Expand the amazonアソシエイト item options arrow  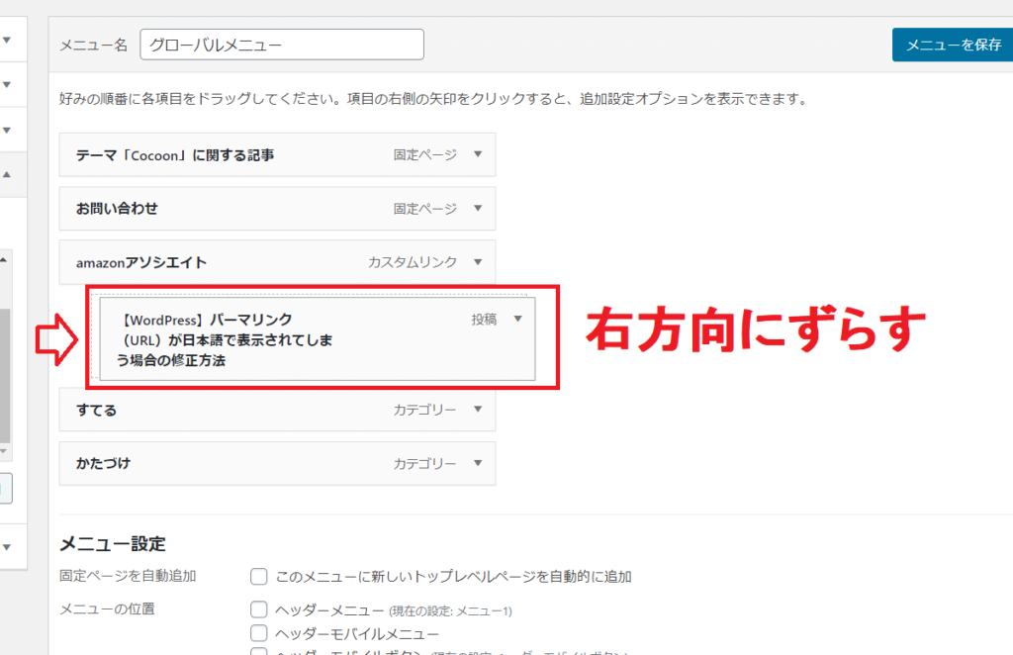478,262
